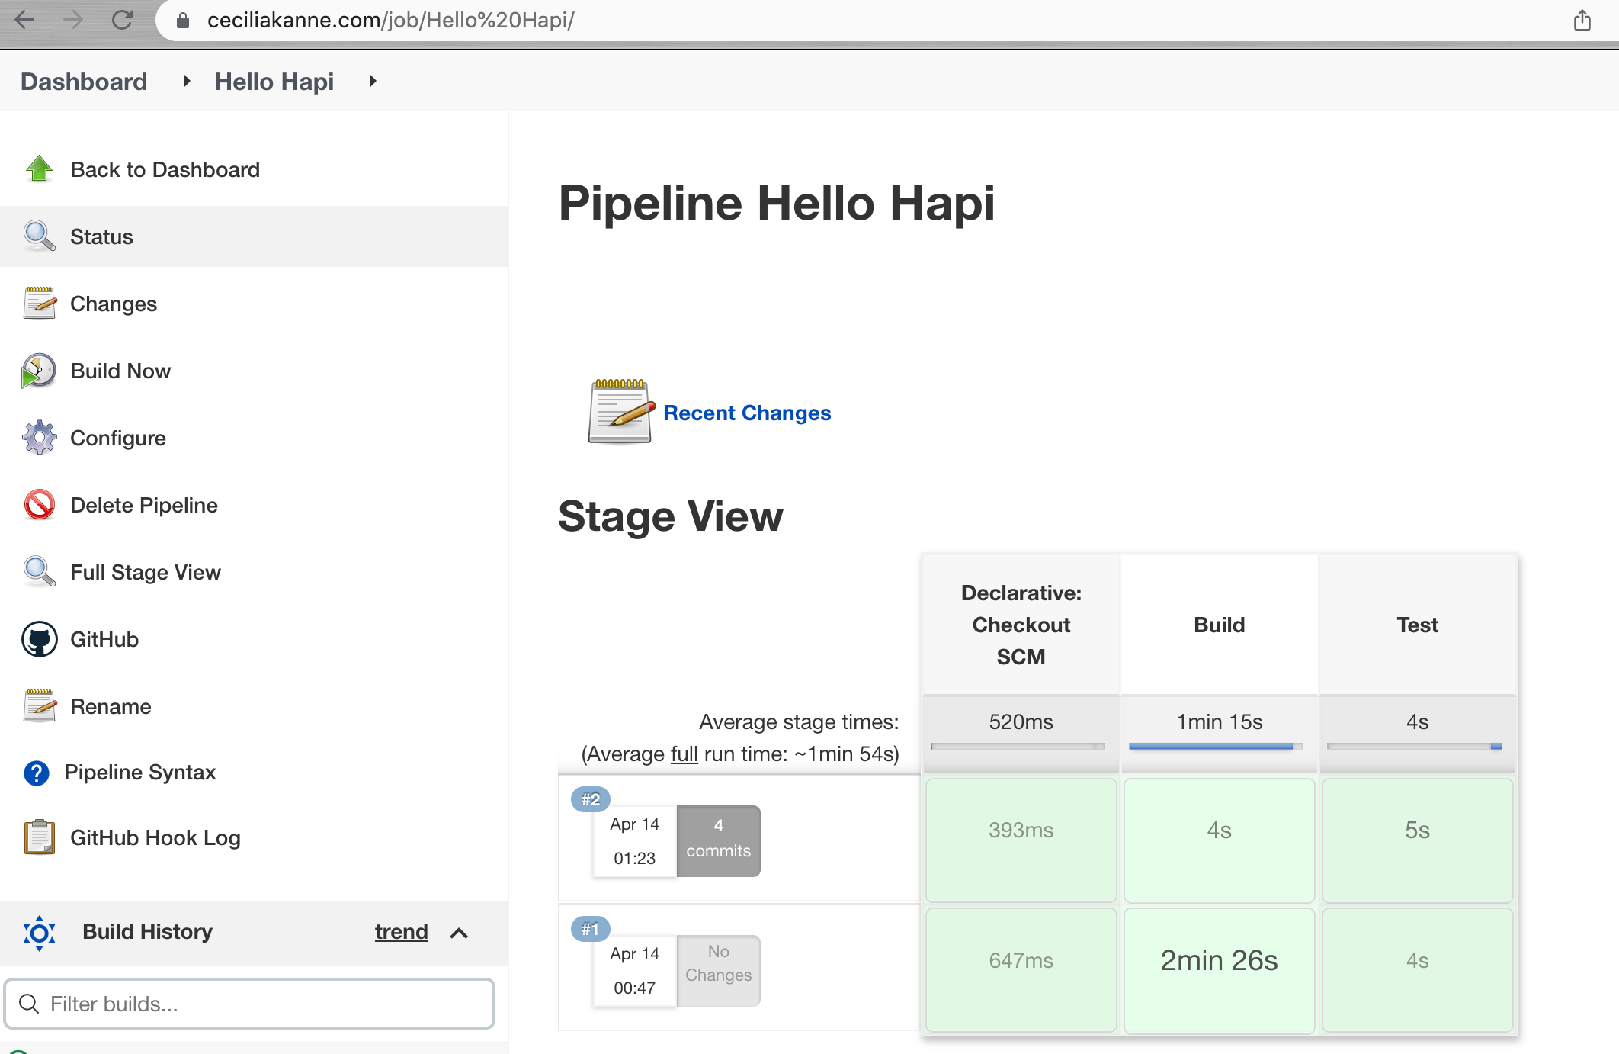
Task: Click the GitHub octocat icon
Action: [39, 639]
